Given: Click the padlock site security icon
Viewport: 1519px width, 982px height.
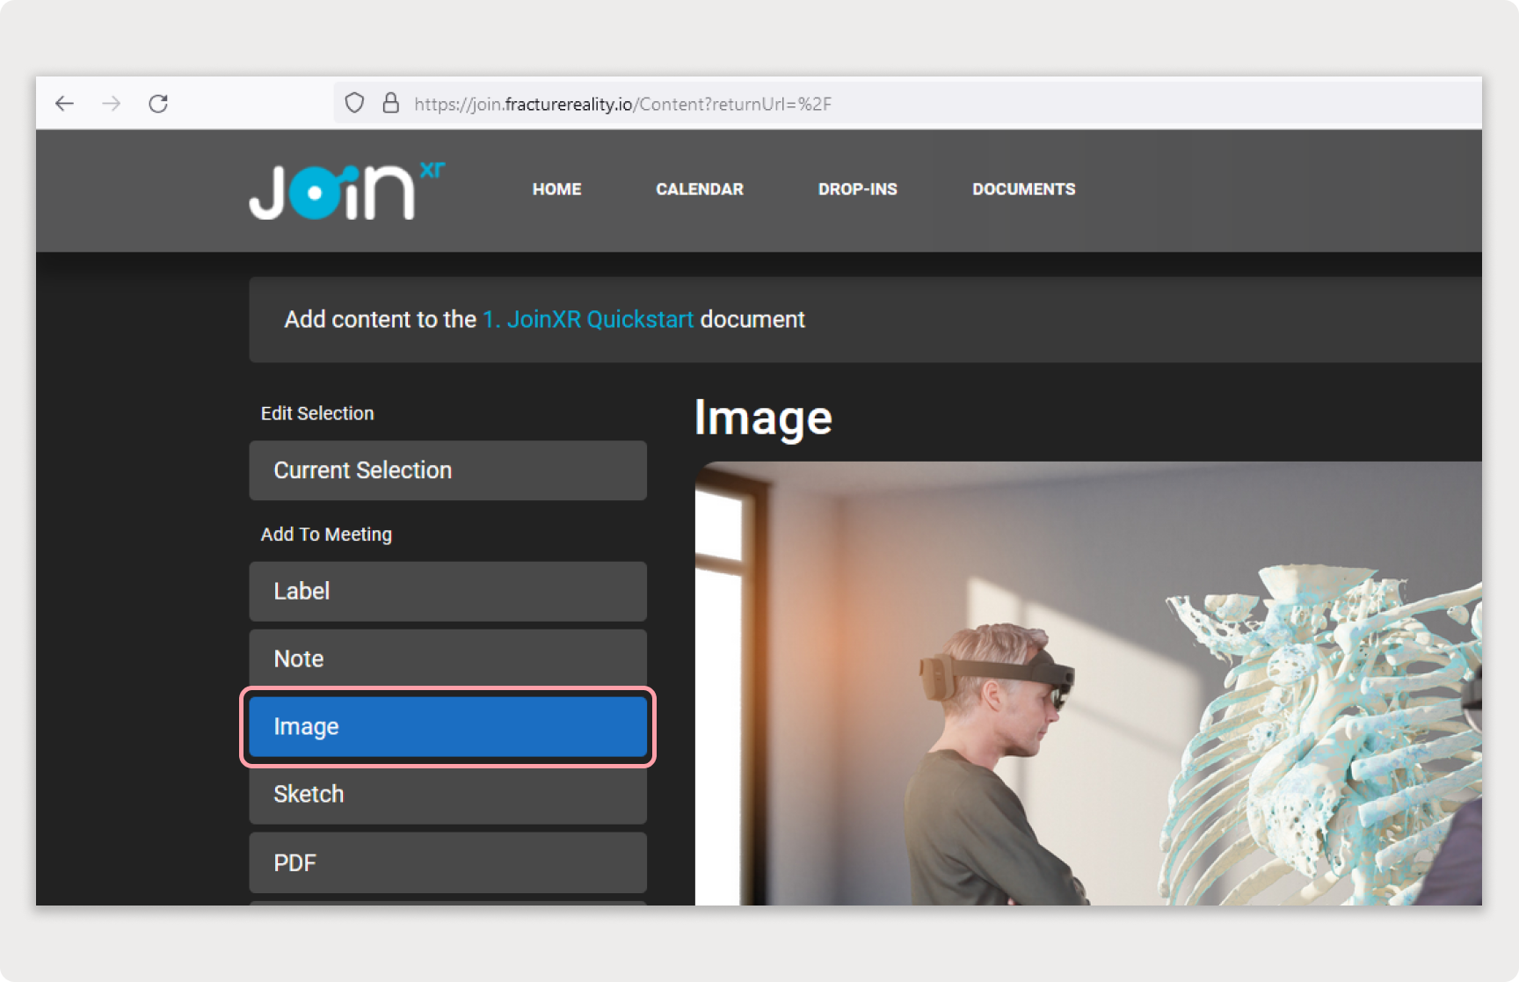Looking at the screenshot, I should tap(390, 103).
